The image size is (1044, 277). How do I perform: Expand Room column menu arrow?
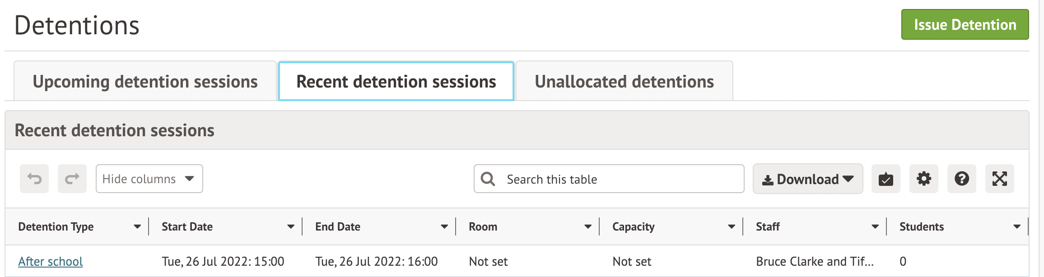click(x=588, y=227)
